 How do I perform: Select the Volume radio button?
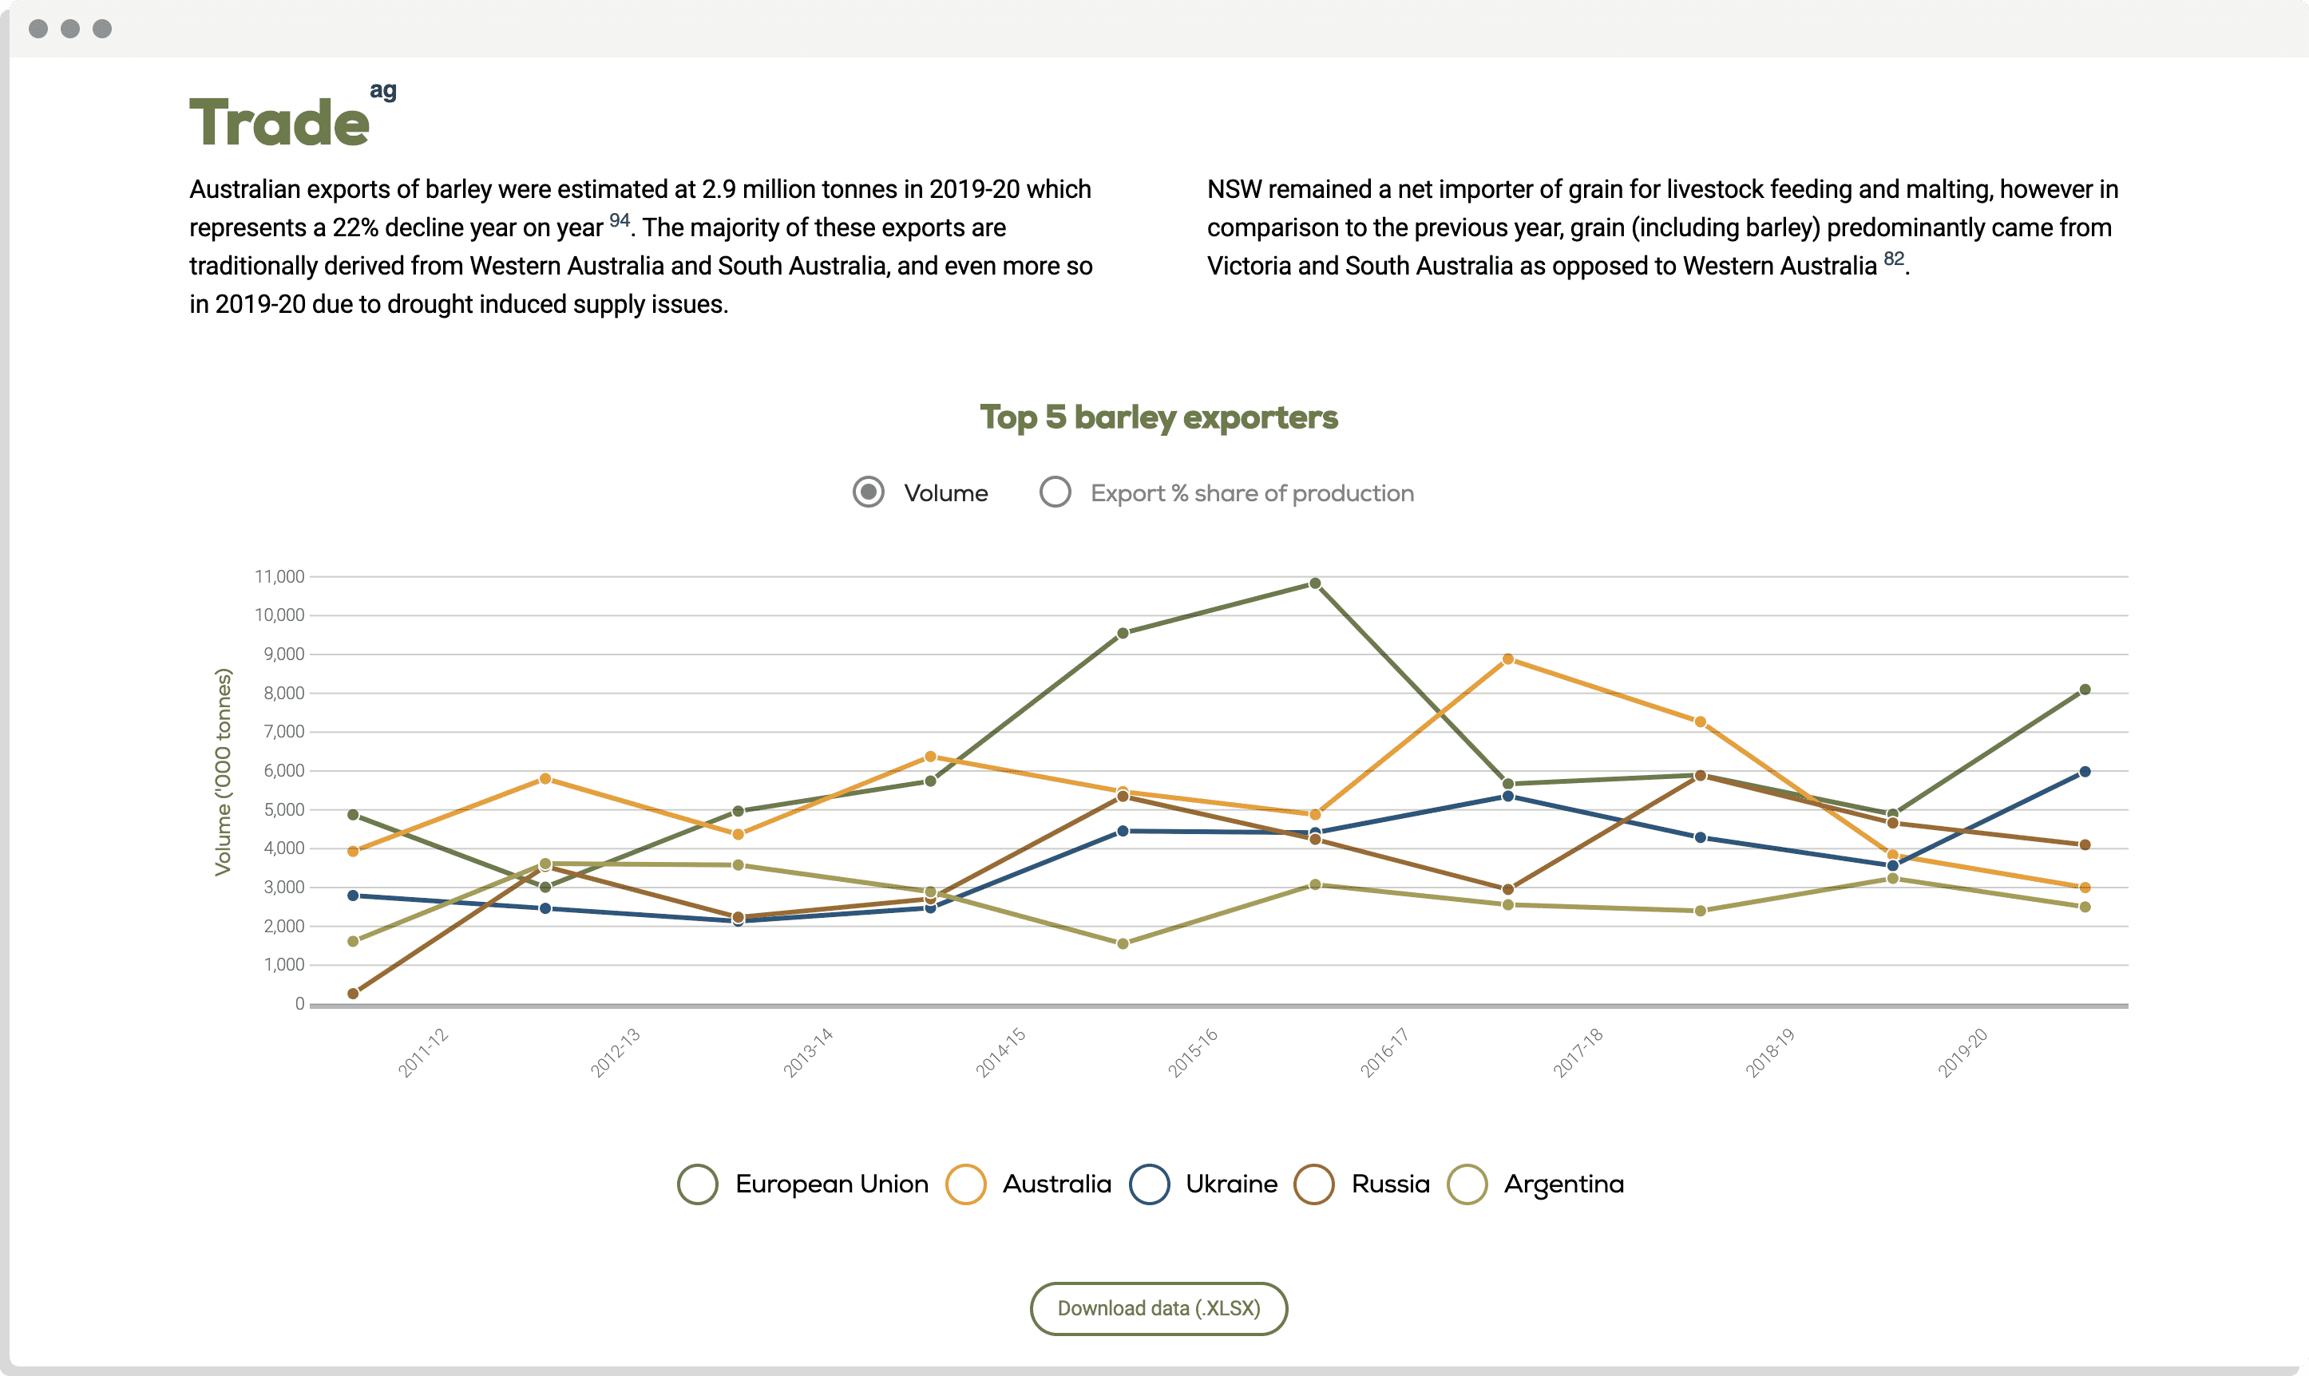click(868, 492)
